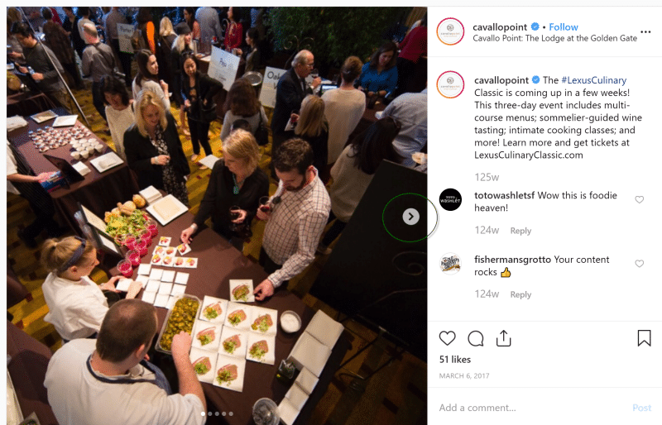This screenshot has height=425, width=662.
Task: Save post with the bookmark icon
Action: click(644, 338)
